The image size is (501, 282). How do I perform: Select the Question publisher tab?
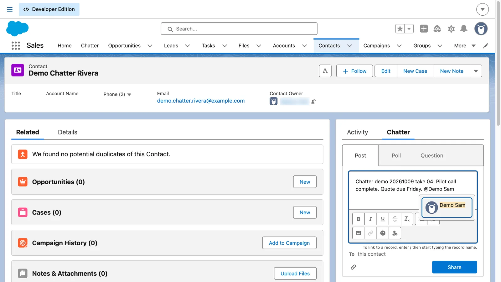[432, 156]
